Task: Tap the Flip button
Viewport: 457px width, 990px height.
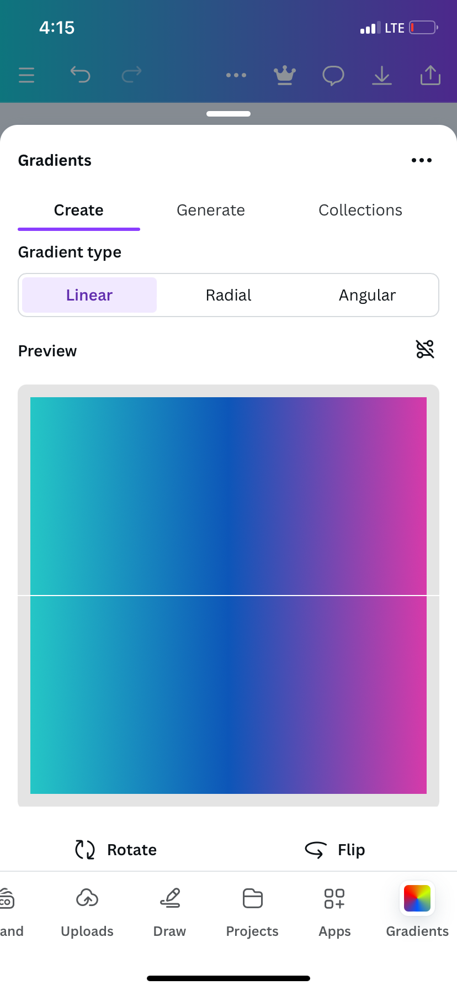Action: (x=335, y=850)
